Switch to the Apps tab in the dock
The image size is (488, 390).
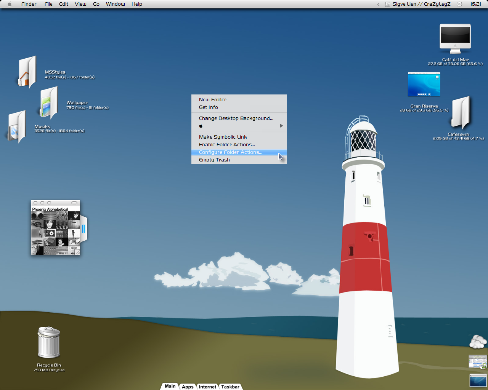[x=188, y=387]
